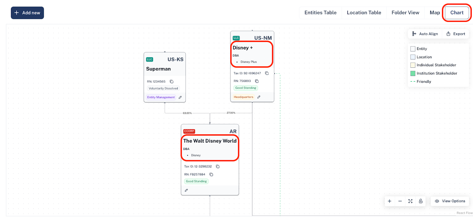The image size is (473, 218).
Task: Open the Export options
Action: click(456, 34)
